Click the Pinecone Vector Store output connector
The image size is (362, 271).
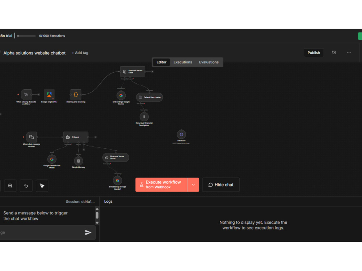point(152,72)
